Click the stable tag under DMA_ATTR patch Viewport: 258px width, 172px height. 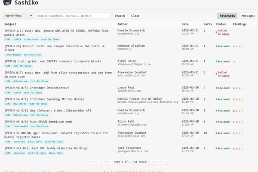(x=17, y=39)
